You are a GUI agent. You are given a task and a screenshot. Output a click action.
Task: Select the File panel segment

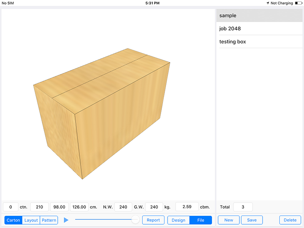[x=201, y=220]
